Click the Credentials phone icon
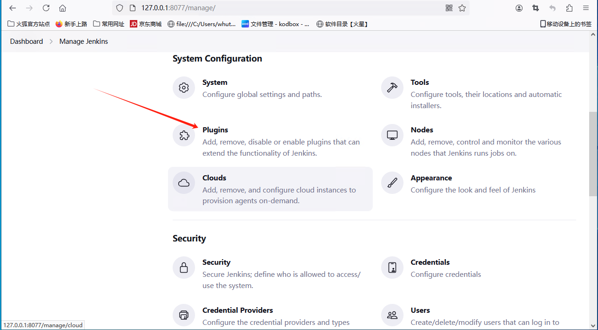Viewport: 598px width, 330px height. pyautogui.click(x=392, y=268)
